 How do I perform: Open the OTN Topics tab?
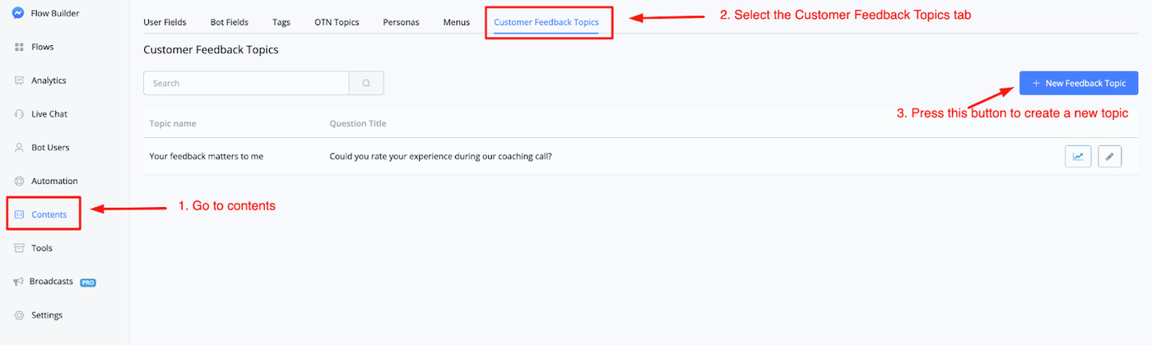[x=337, y=22]
